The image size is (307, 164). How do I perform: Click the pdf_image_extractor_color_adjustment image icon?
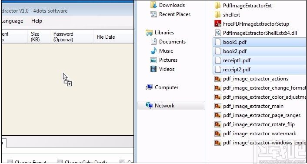(218, 97)
